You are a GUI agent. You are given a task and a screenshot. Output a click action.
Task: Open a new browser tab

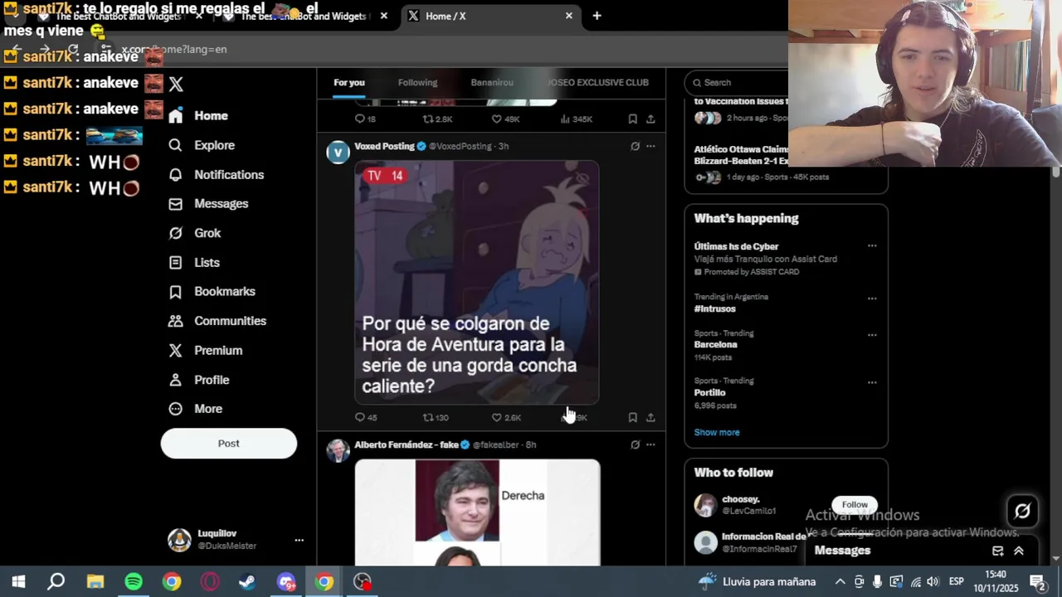tap(597, 16)
